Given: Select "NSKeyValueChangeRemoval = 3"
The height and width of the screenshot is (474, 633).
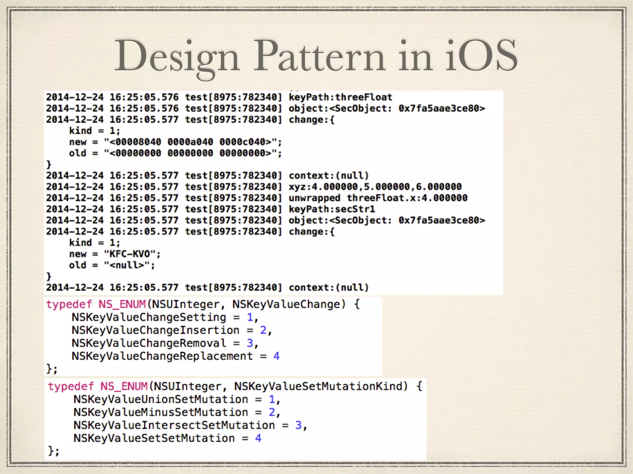Looking at the screenshot, I should [x=165, y=343].
